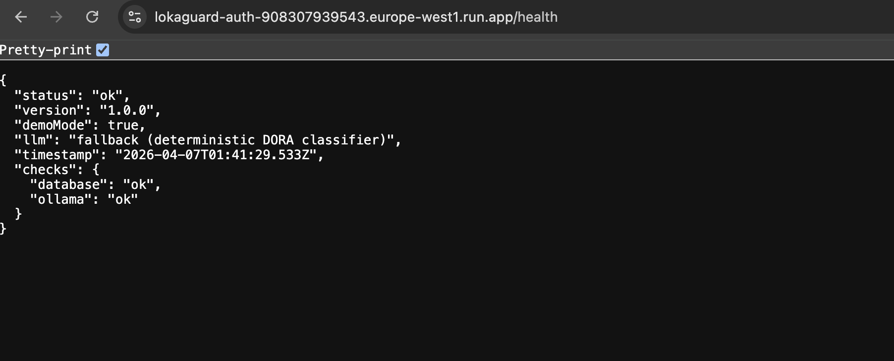The width and height of the screenshot is (894, 361).
Task: Go back to the previous page
Action: (x=21, y=17)
